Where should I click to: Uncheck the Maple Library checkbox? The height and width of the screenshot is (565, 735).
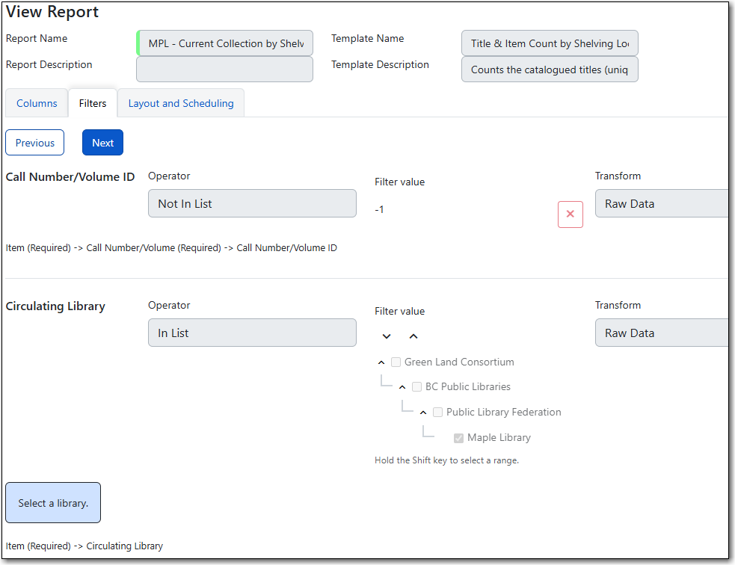coord(459,438)
